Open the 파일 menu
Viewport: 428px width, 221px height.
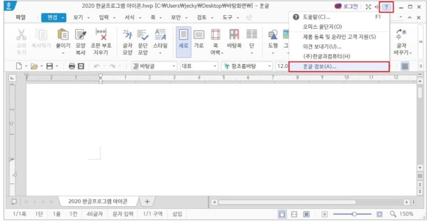click(21, 17)
